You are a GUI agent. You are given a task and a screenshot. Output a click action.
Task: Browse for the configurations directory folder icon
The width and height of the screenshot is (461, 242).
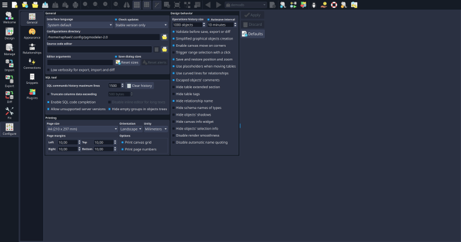164,37
